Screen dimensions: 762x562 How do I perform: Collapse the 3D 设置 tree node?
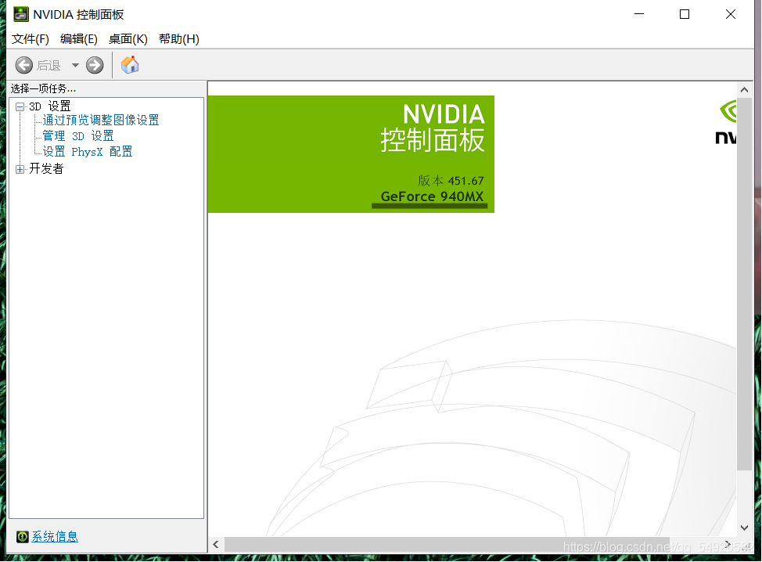point(20,106)
